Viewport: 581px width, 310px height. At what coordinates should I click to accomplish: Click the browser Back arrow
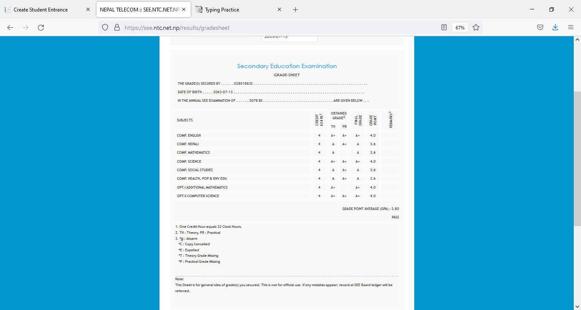point(10,27)
